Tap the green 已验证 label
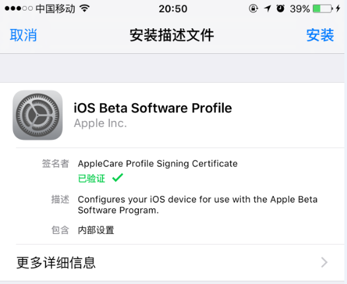The height and width of the screenshot is (284, 347). coord(92,178)
